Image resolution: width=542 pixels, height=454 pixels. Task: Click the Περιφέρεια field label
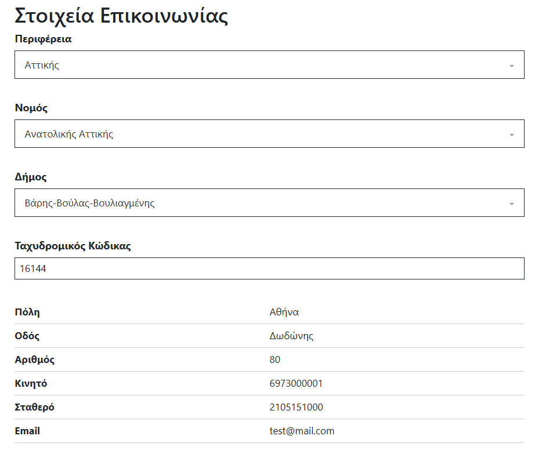click(x=43, y=39)
